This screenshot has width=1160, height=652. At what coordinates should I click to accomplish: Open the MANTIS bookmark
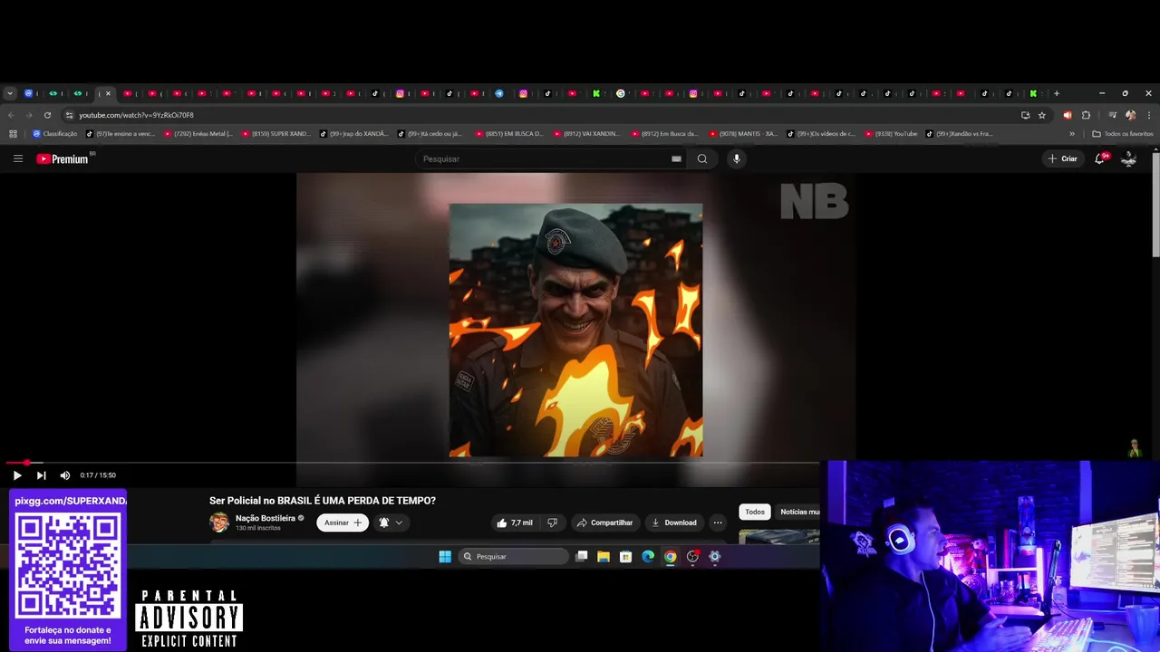click(x=744, y=134)
